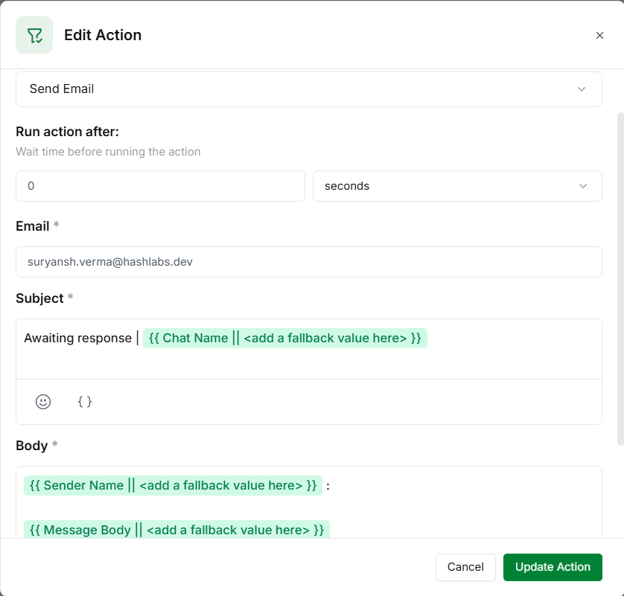This screenshot has height=596, width=624.
Task: Select the Message Body variable chip
Action: coord(176,531)
